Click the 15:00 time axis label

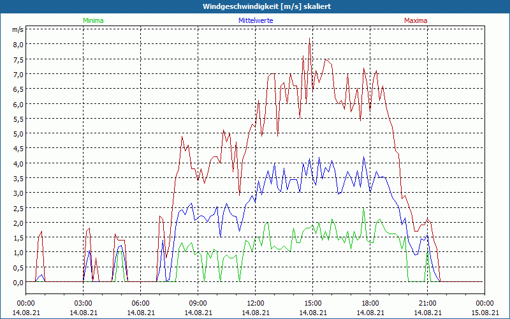tap(312, 304)
